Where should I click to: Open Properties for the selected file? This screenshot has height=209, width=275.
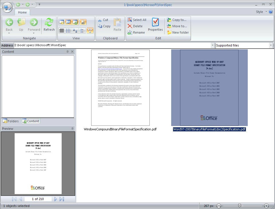tap(155, 25)
